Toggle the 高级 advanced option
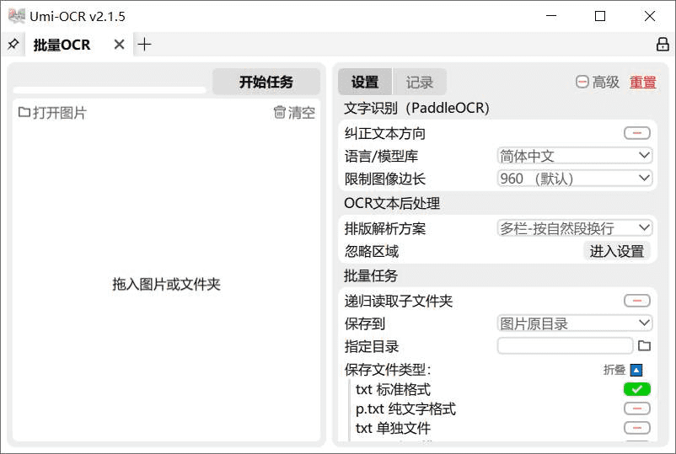 (598, 82)
